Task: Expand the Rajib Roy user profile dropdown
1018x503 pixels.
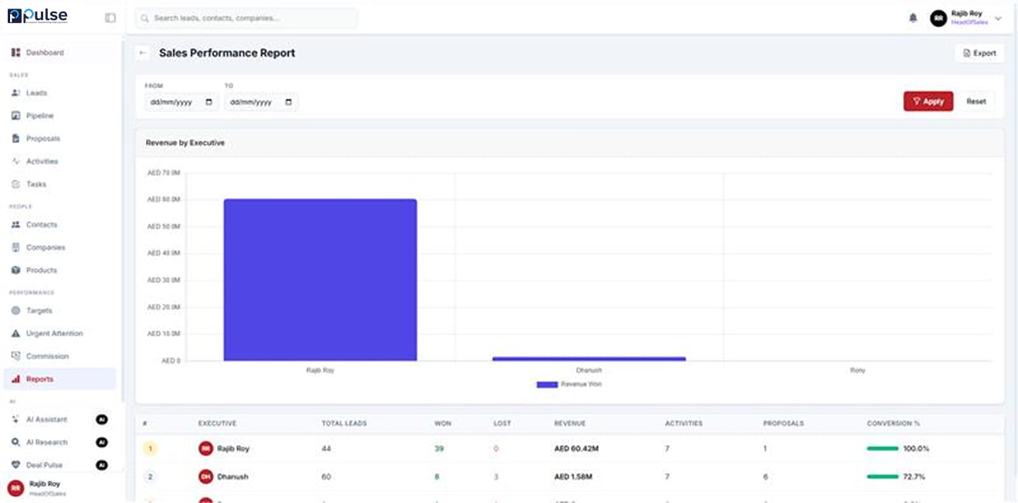Action: tap(998, 19)
